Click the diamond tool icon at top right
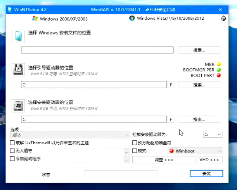 click(223, 19)
